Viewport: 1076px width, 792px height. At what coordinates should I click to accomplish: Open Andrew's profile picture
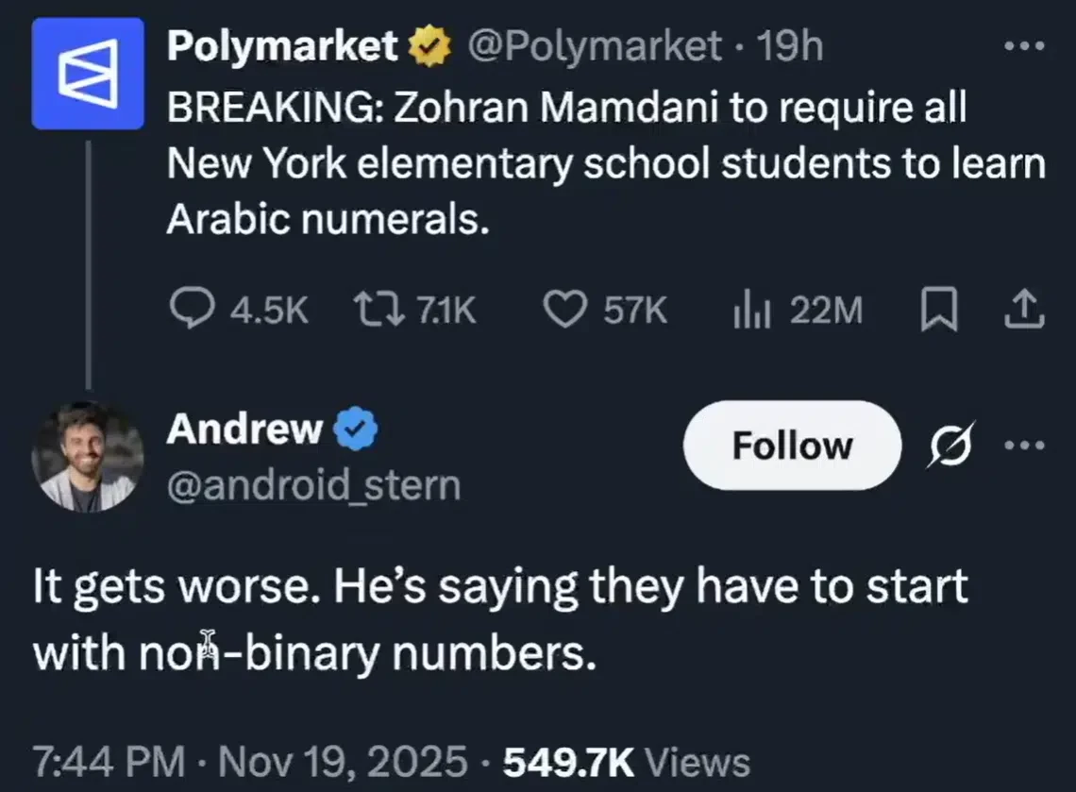click(x=87, y=456)
